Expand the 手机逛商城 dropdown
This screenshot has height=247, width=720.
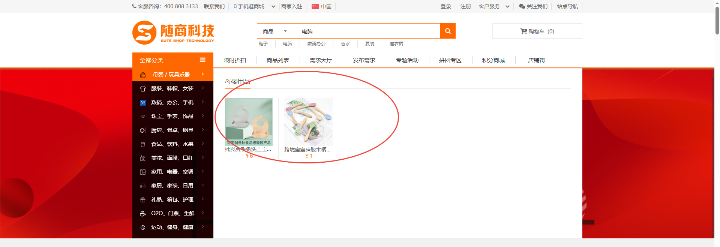point(273,6)
